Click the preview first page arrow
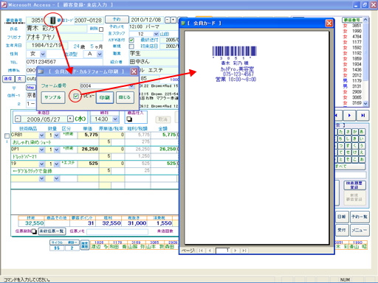378x283 pixels. (201, 251)
